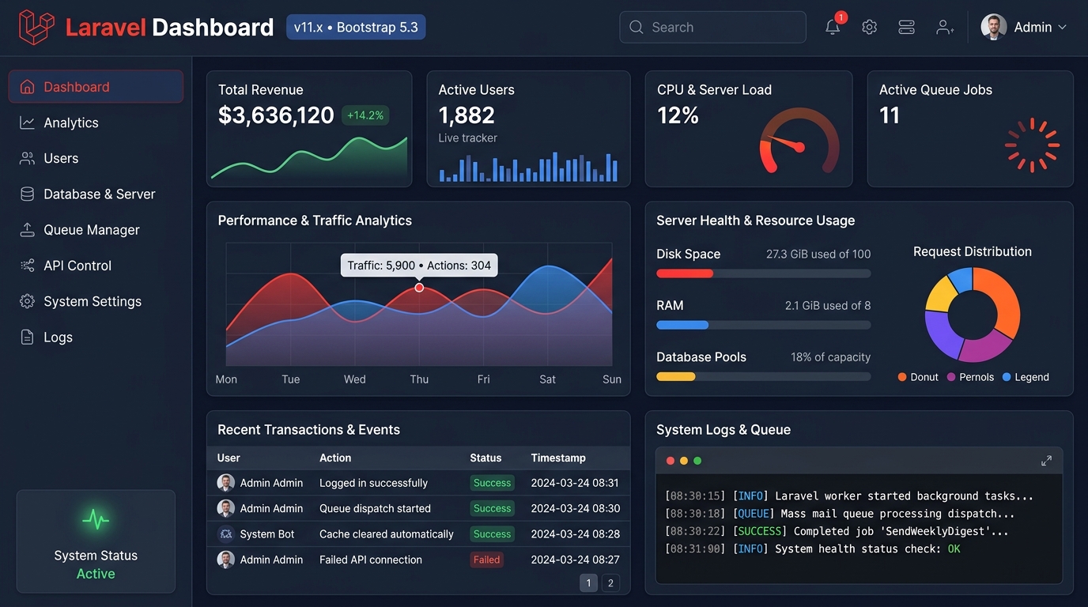Sort by the Timestamp column header
The height and width of the screenshot is (607, 1088).
point(558,458)
